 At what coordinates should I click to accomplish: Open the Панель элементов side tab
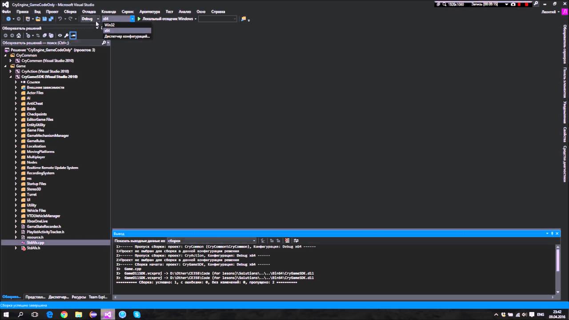(565, 83)
